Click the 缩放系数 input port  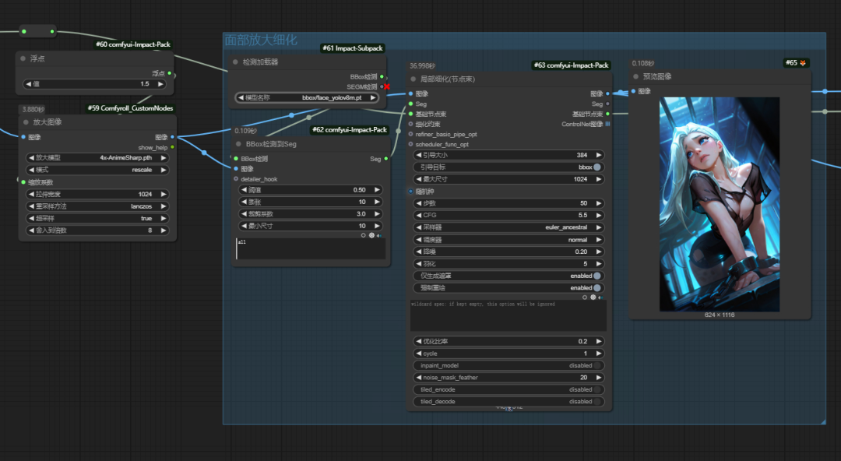23,182
